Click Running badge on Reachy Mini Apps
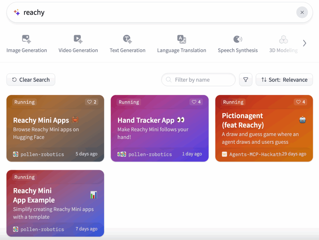 tap(24, 102)
